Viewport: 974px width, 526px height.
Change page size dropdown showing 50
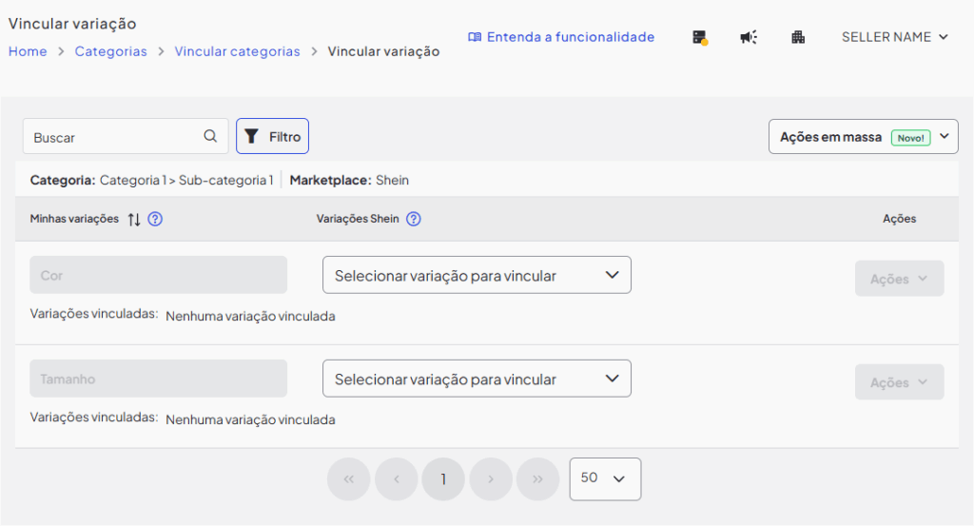605,478
